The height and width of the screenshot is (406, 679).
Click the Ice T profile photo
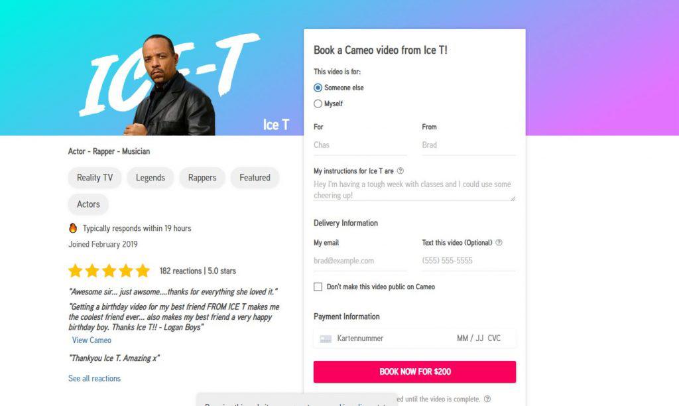pyautogui.click(x=171, y=86)
